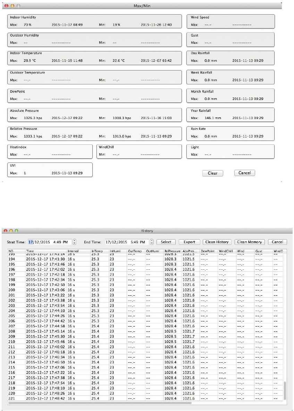This screenshot has width=294, height=411.
Task: Click Clear button in Max/Min window
Action: coord(212,173)
